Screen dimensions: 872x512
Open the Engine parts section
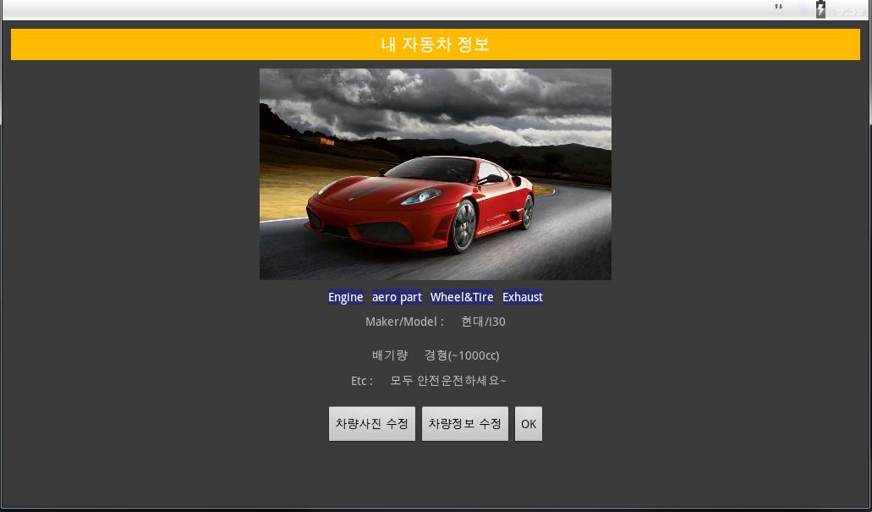345,297
